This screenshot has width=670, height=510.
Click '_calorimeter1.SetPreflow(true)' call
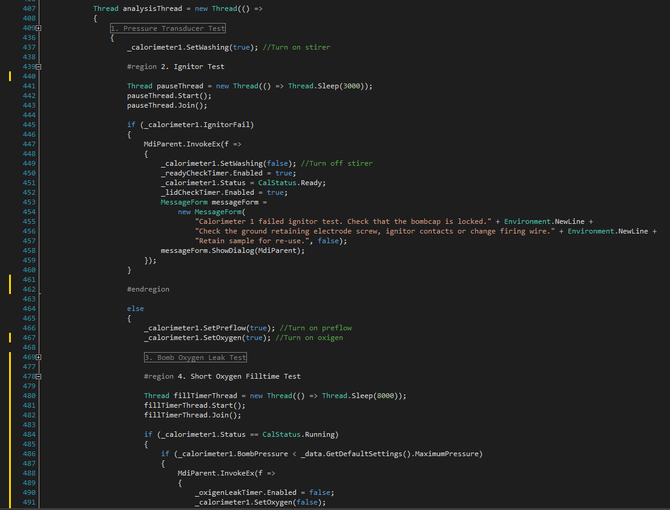pyautogui.click(x=207, y=328)
